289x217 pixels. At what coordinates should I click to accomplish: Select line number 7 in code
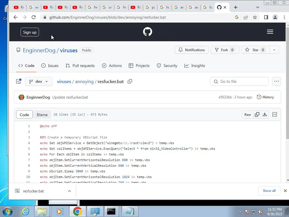29,160
